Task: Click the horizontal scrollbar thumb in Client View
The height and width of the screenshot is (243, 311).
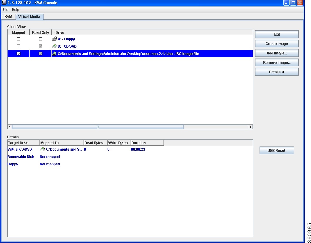Action: tap(98, 127)
